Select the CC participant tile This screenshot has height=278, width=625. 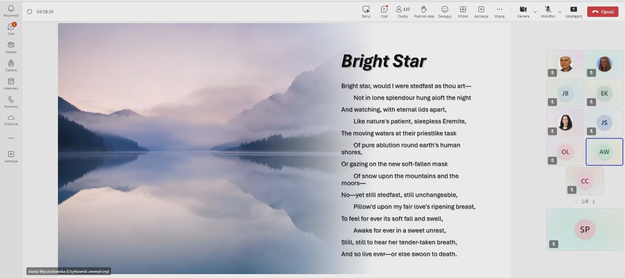click(585, 181)
